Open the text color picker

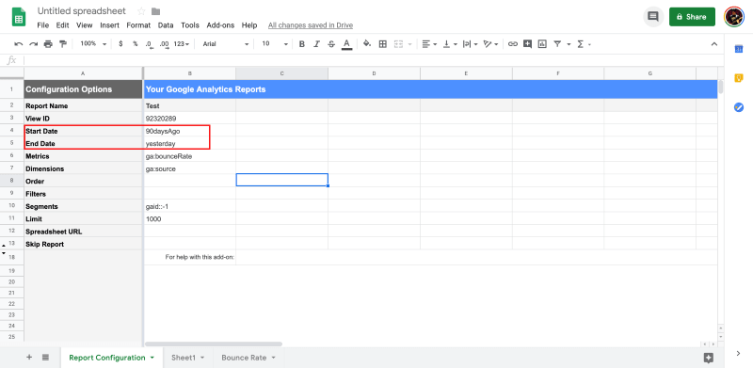[x=346, y=44]
